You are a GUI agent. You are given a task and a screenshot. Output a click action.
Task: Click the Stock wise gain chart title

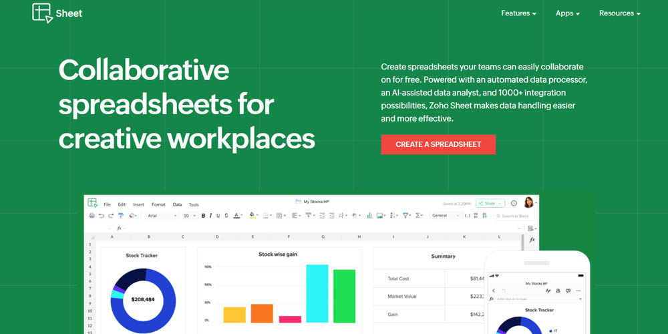pyautogui.click(x=278, y=255)
